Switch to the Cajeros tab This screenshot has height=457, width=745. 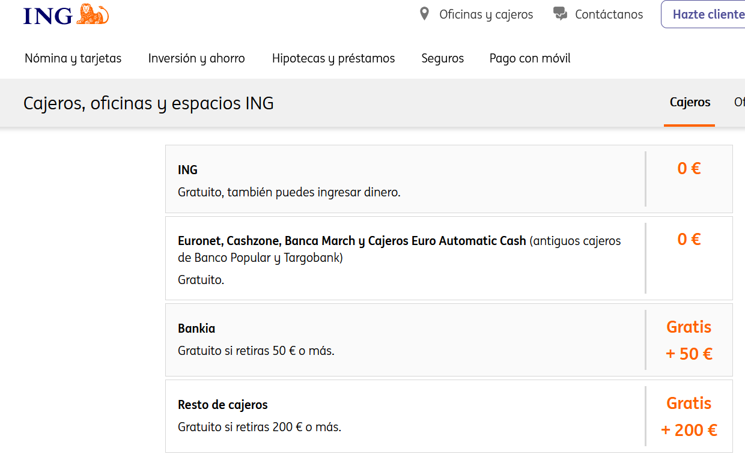tap(690, 103)
